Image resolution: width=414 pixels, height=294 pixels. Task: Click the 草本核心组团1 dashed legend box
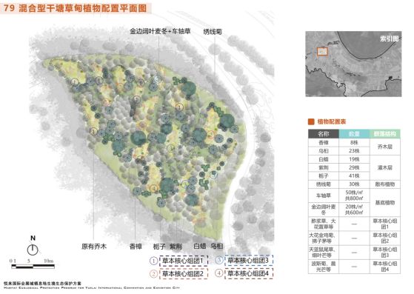click(x=184, y=261)
